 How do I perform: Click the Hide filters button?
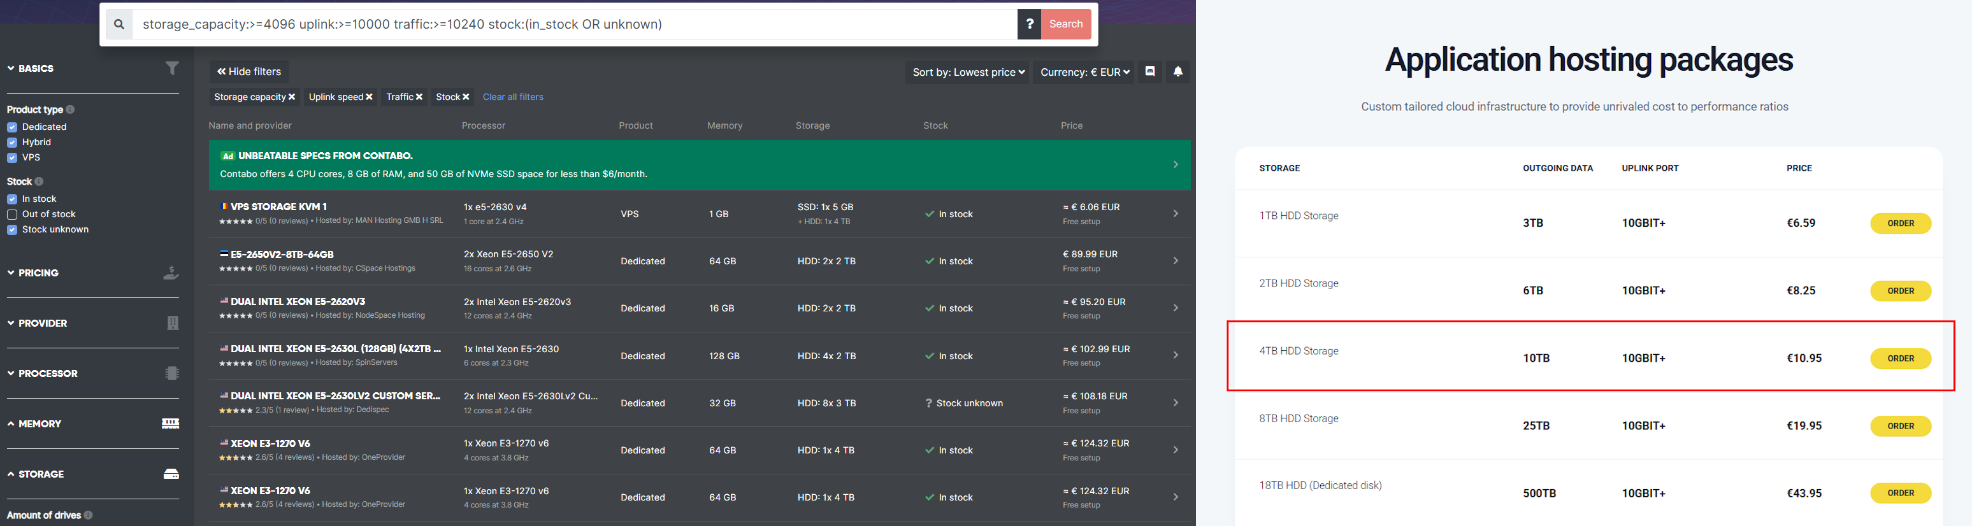pos(248,72)
